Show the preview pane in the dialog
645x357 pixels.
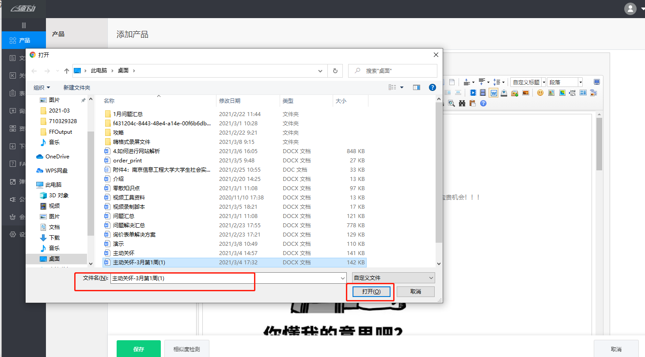(x=416, y=87)
